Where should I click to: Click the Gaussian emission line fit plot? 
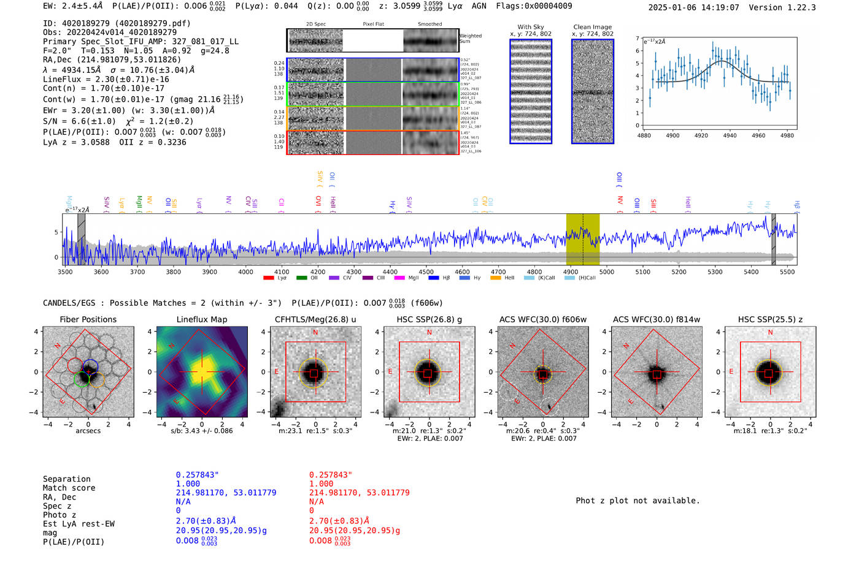pyautogui.click(x=719, y=83)
